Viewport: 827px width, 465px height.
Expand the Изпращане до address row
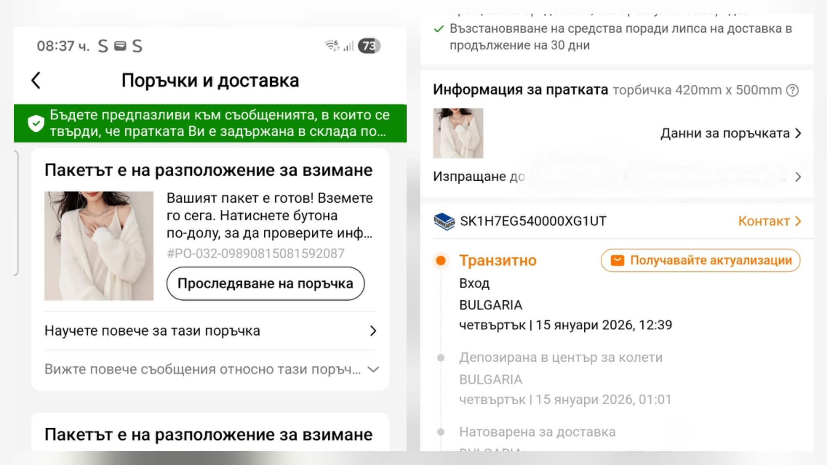tap(798, 177)
